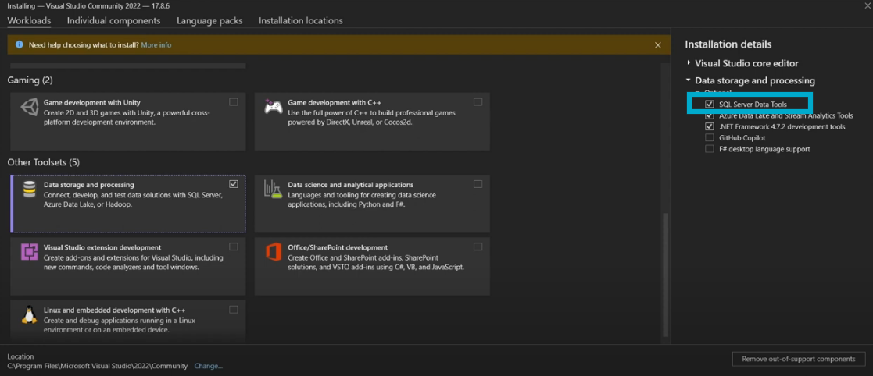Check the GitHub Copilot component

click(710, 138)
